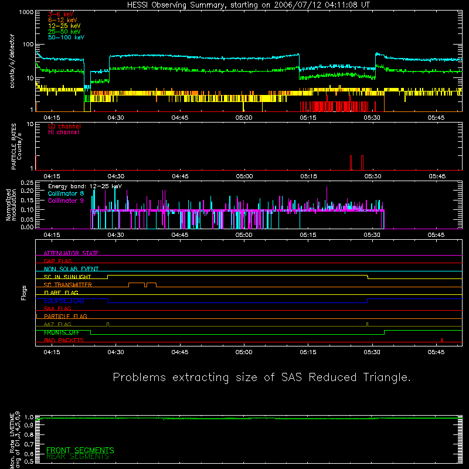Image resolution: width=469 pixels, height=469 pixels.
Task: Click the '1000' tick label in count-rate panel
Action: coord(26,12)
